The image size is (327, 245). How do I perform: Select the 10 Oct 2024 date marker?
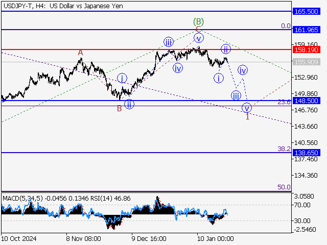tap(18, 238)
